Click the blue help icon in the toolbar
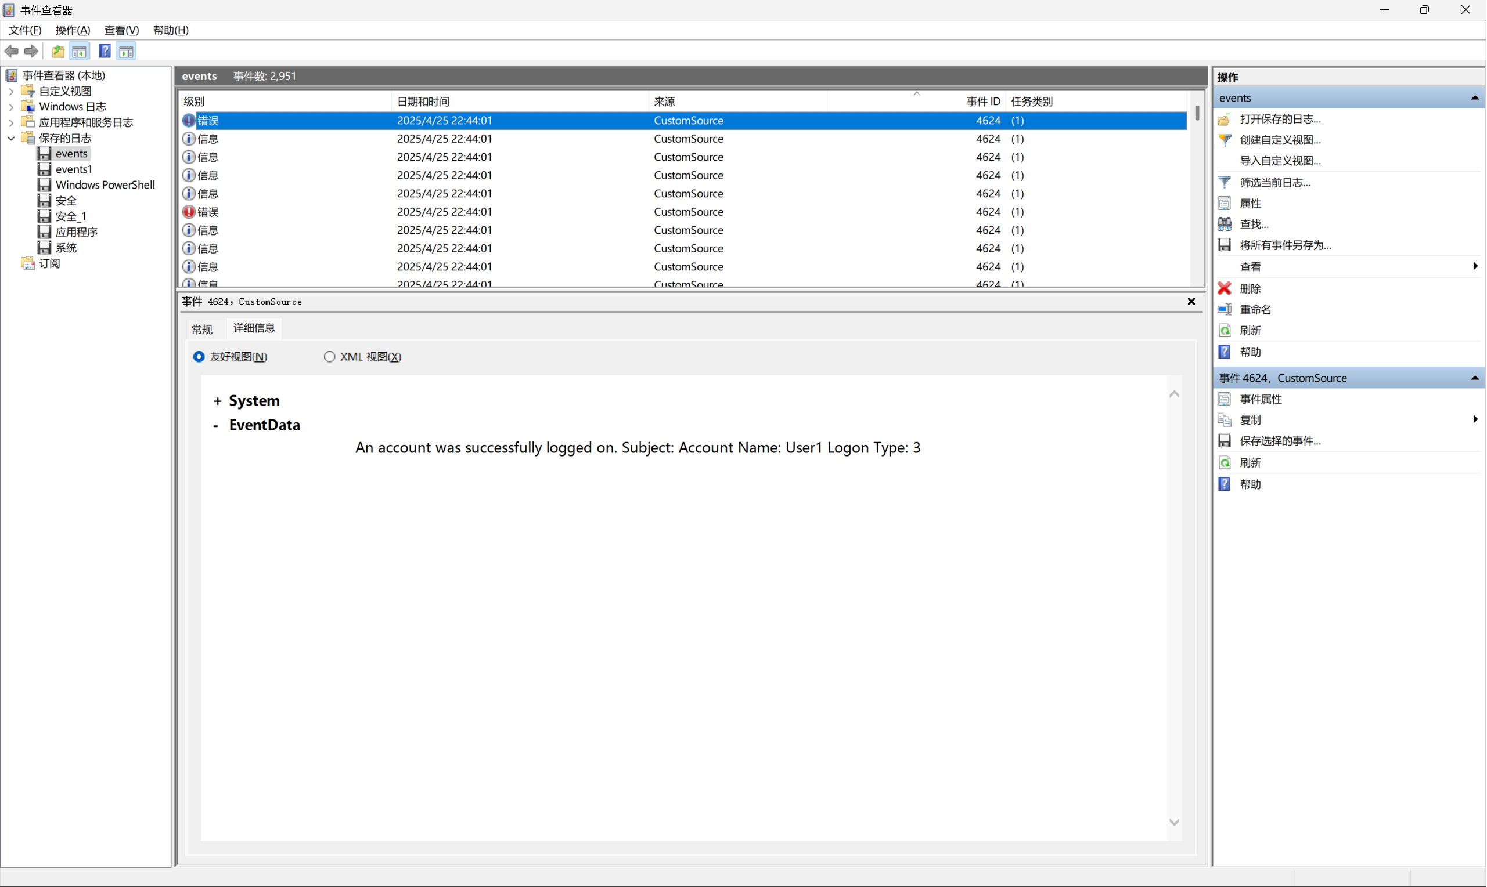 point(105,52)
